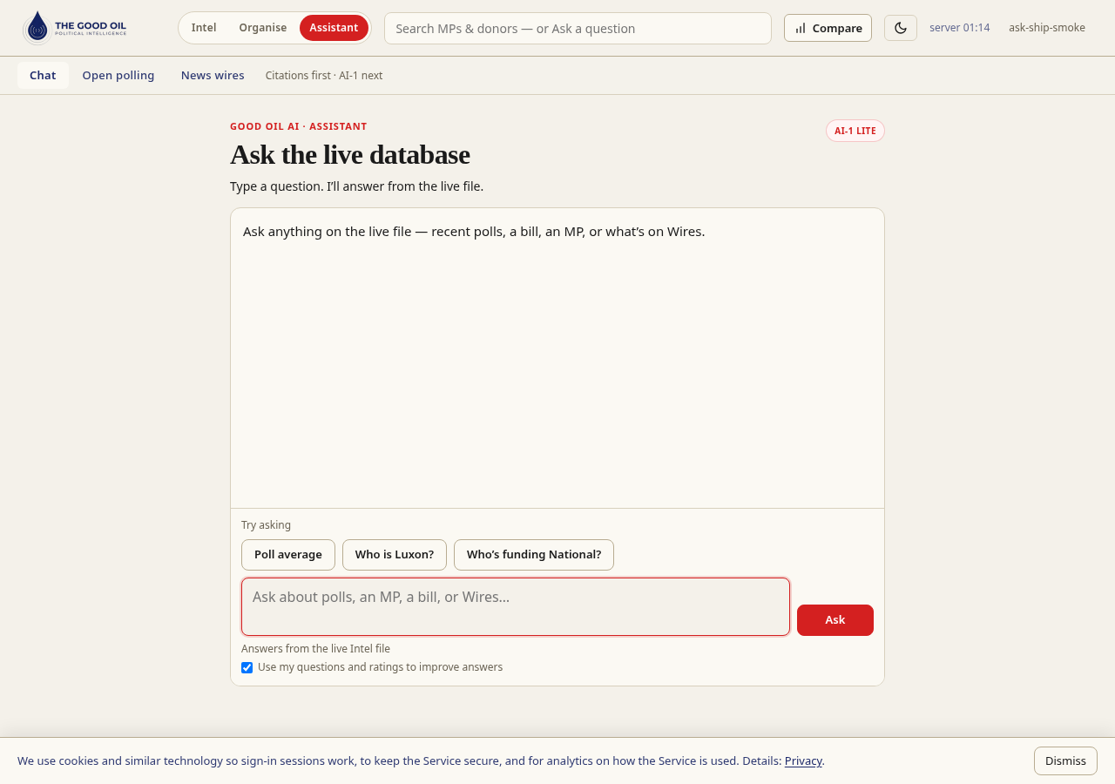Click the 'Ask the live database' heading

click(350, 154)
